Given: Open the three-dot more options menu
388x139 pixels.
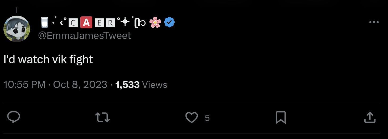Looking at the screenshot, I should (374, 22).
